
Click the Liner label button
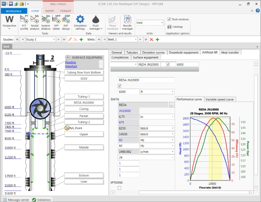click(x=84, y=182)
